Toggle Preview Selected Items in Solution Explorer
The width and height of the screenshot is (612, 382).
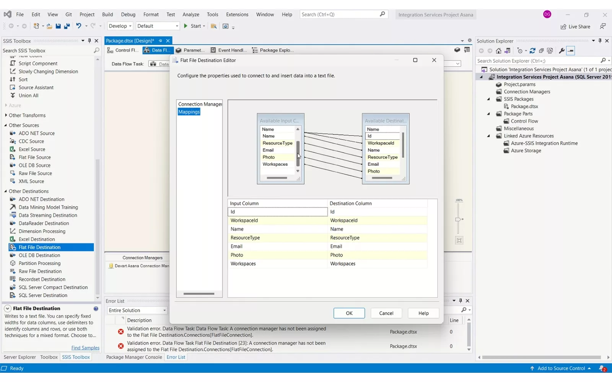(571, 51)
